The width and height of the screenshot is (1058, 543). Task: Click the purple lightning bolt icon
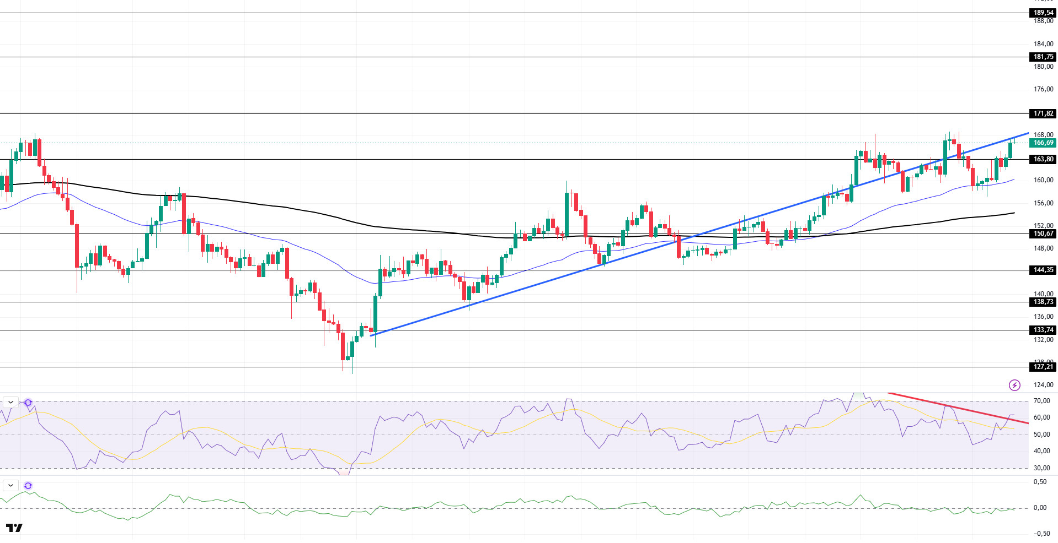click(1014, 385)
